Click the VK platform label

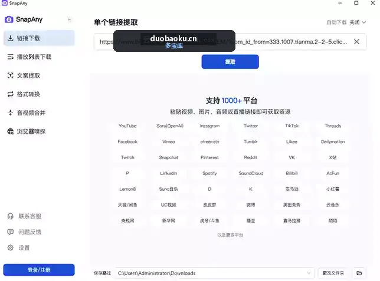291,157
